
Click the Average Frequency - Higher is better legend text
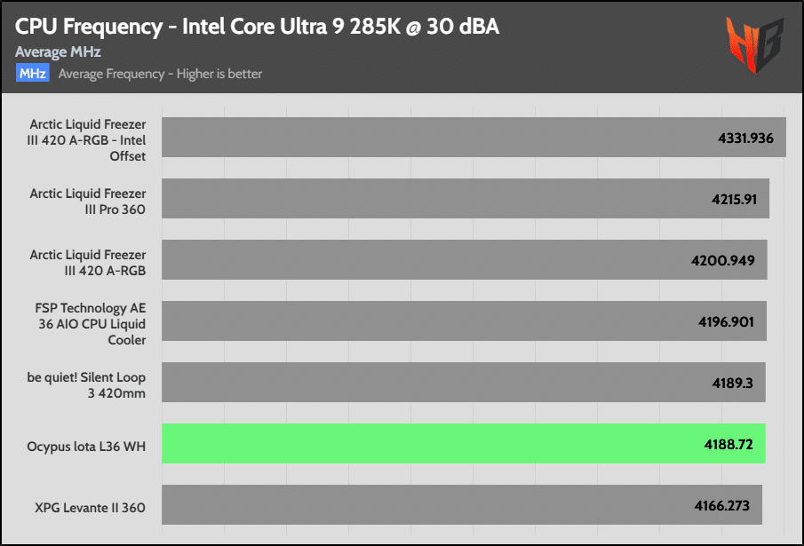(x=160, y=74)
